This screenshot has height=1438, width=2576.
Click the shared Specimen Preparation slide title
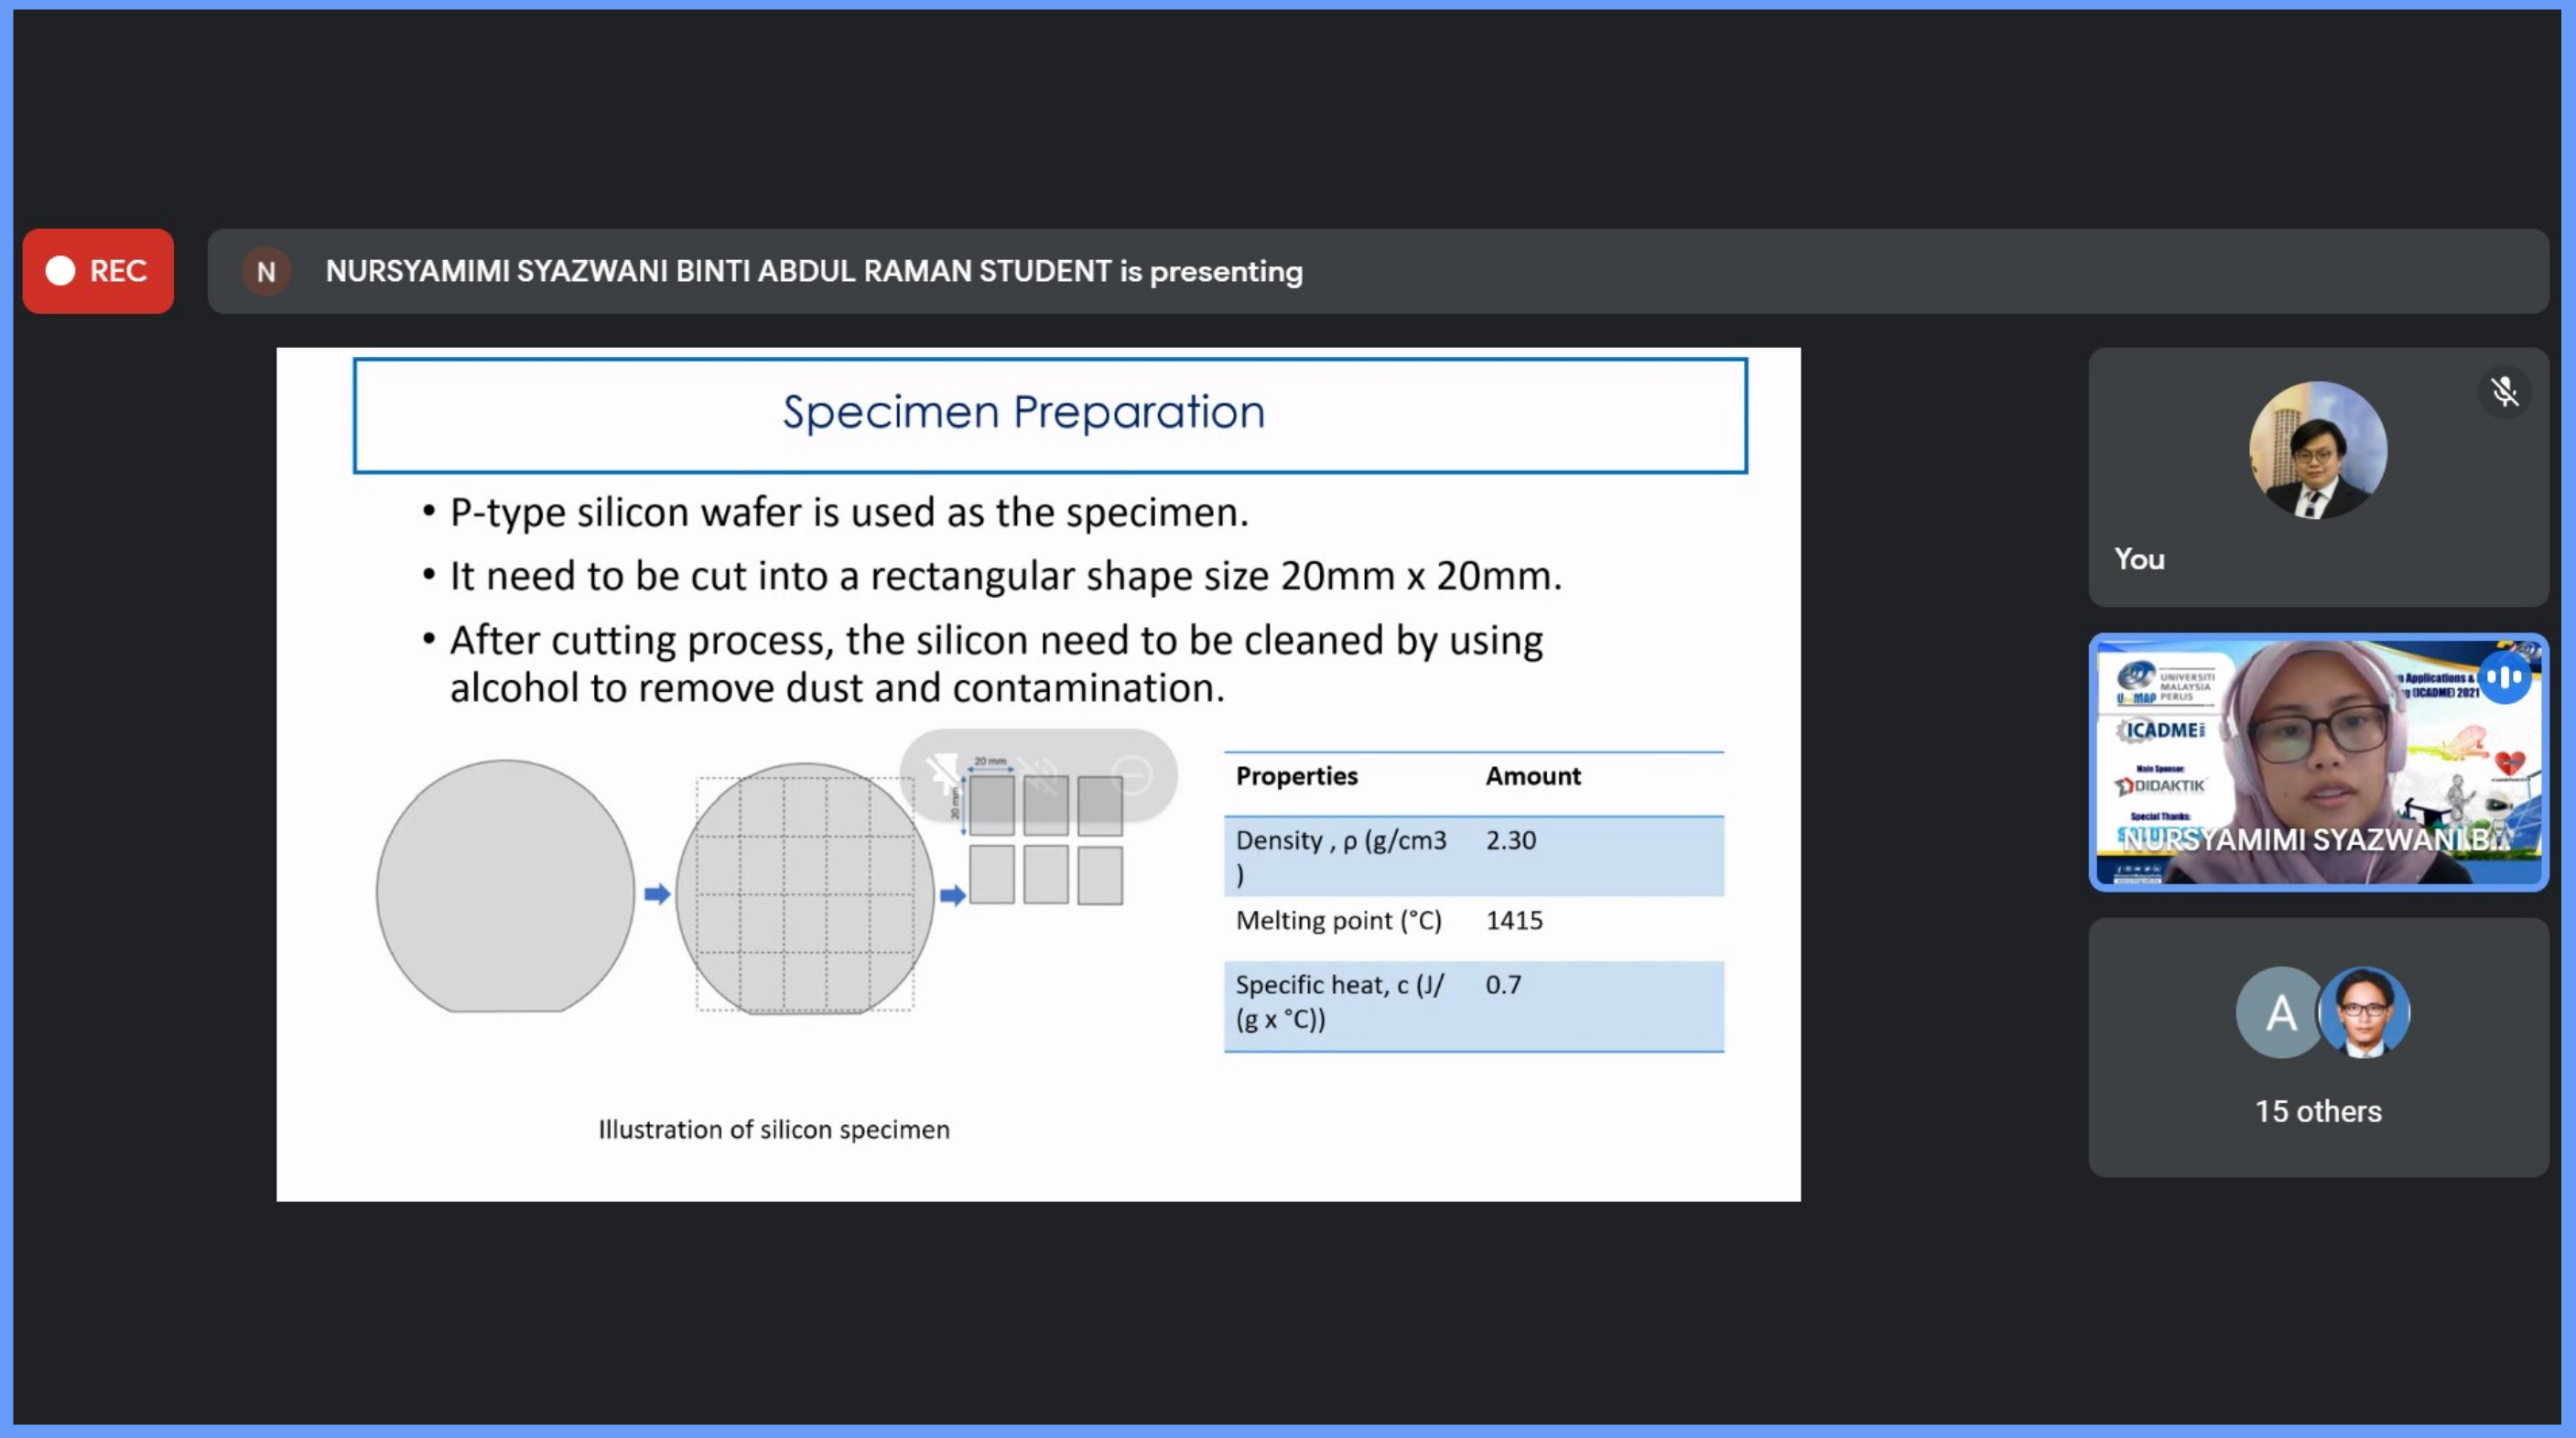(x=1023, y=413)
